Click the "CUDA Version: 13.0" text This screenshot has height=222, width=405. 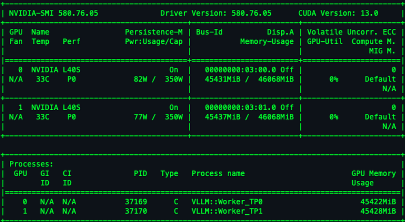click(x=338, y=13)
